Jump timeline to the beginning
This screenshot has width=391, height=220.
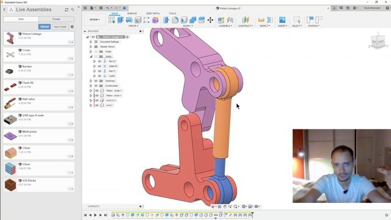point(86,215)
